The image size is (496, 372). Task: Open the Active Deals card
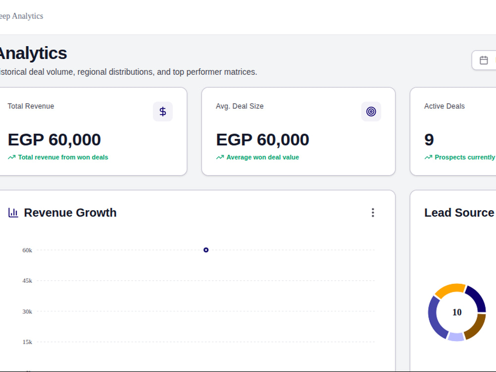click(x=453, y=131)
